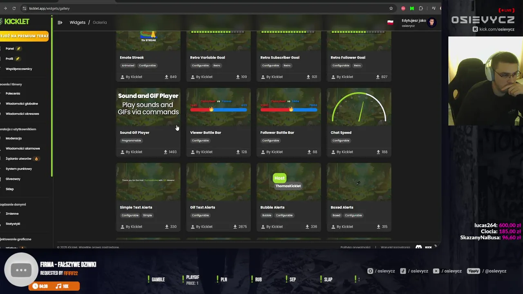The image size is (523, 294).
Task: Focus the kicklet.app address bar
Action: pos(204,8)
